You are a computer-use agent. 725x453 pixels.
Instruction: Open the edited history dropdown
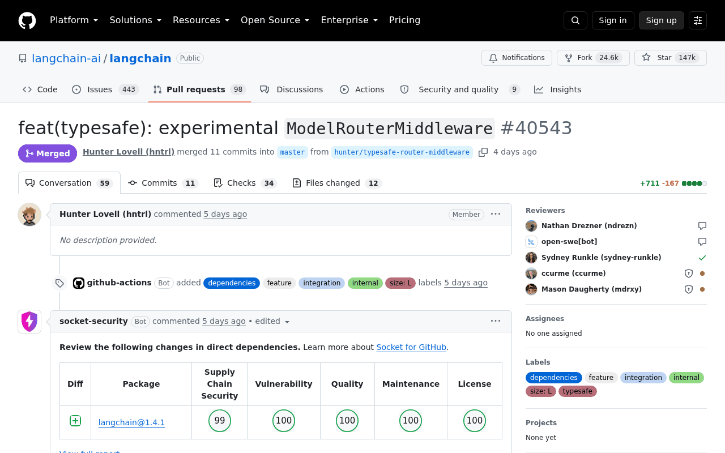272,322
